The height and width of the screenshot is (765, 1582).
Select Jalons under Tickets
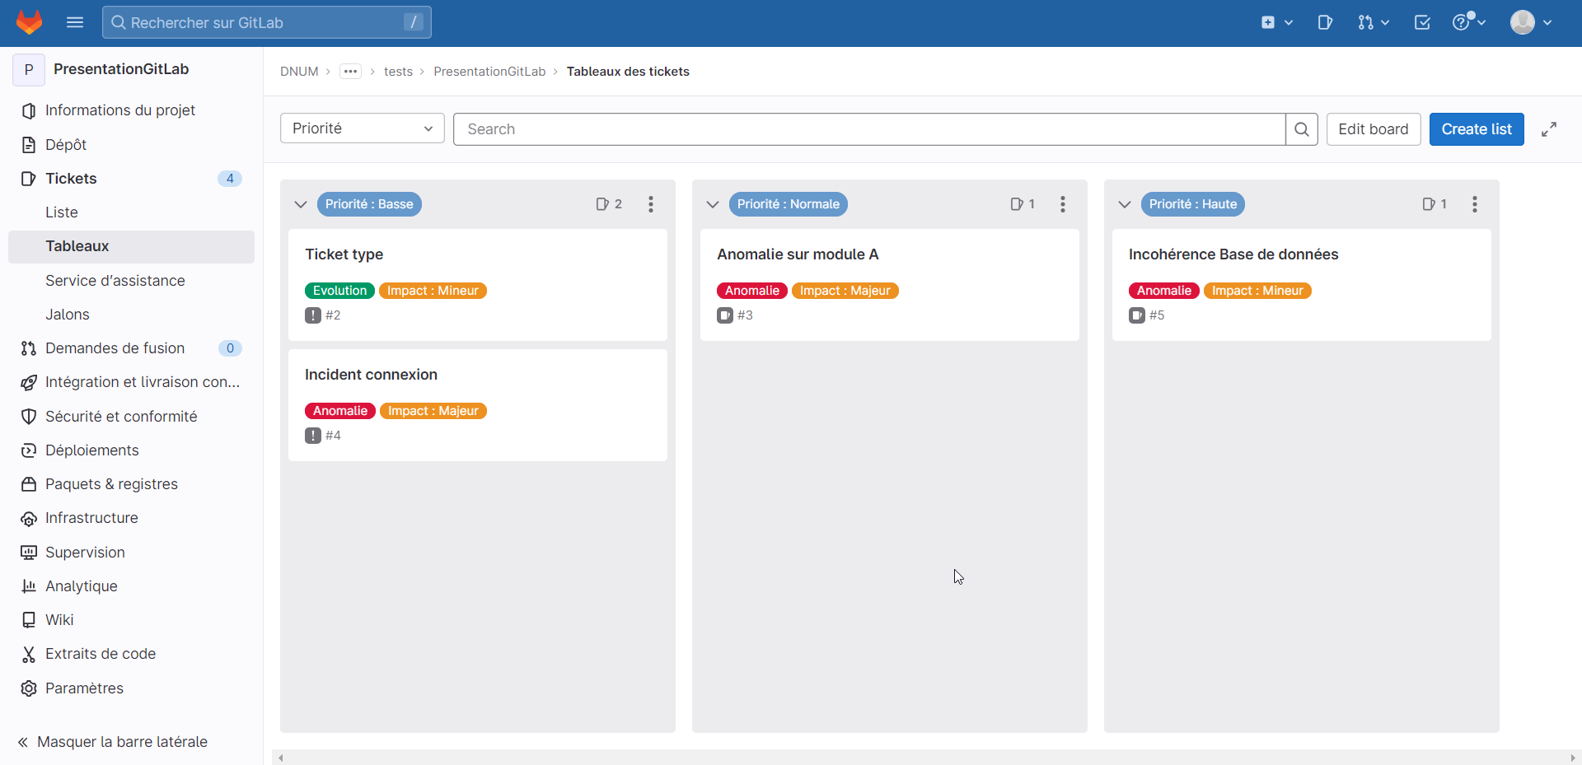68,315
